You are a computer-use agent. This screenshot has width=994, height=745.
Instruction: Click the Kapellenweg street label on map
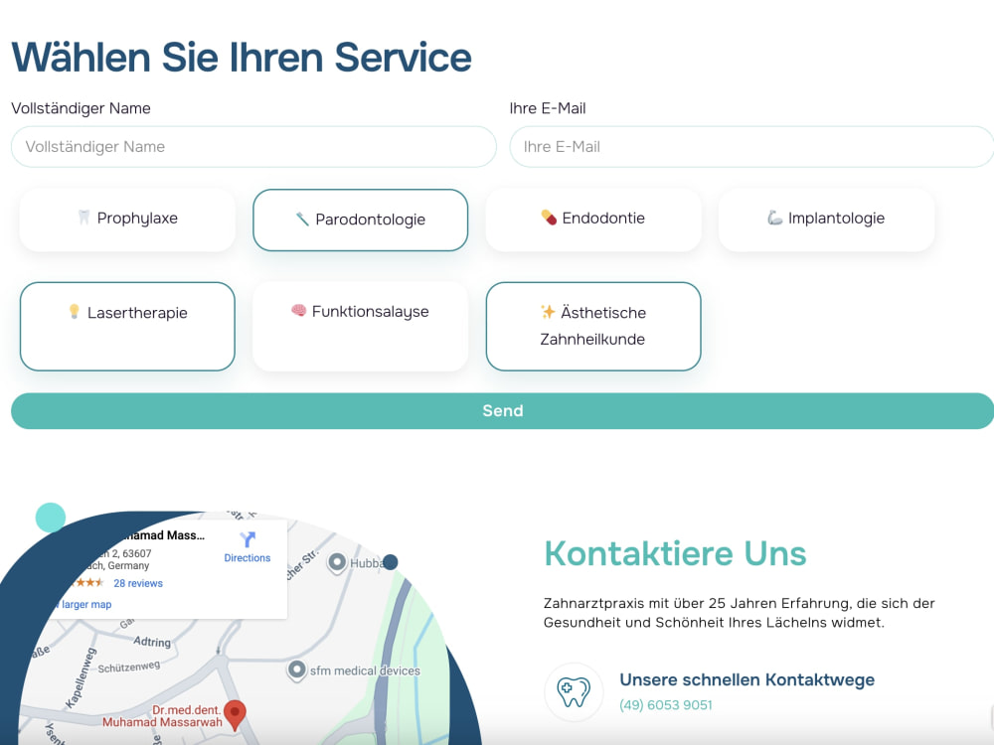tap(82, 677)
